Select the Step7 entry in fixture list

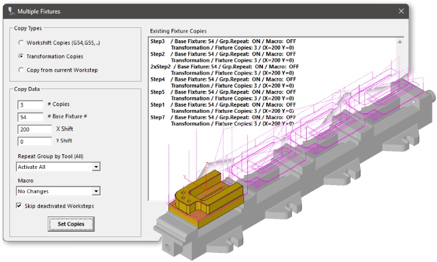coord(223,121)
